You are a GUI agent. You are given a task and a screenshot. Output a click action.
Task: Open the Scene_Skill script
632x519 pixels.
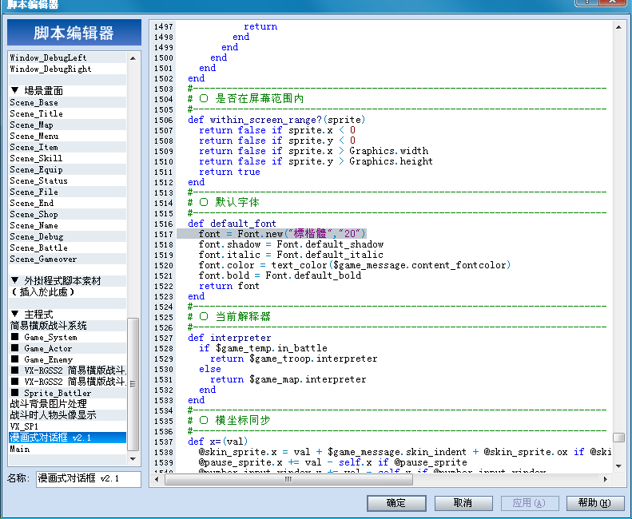[x=68, y=158]
